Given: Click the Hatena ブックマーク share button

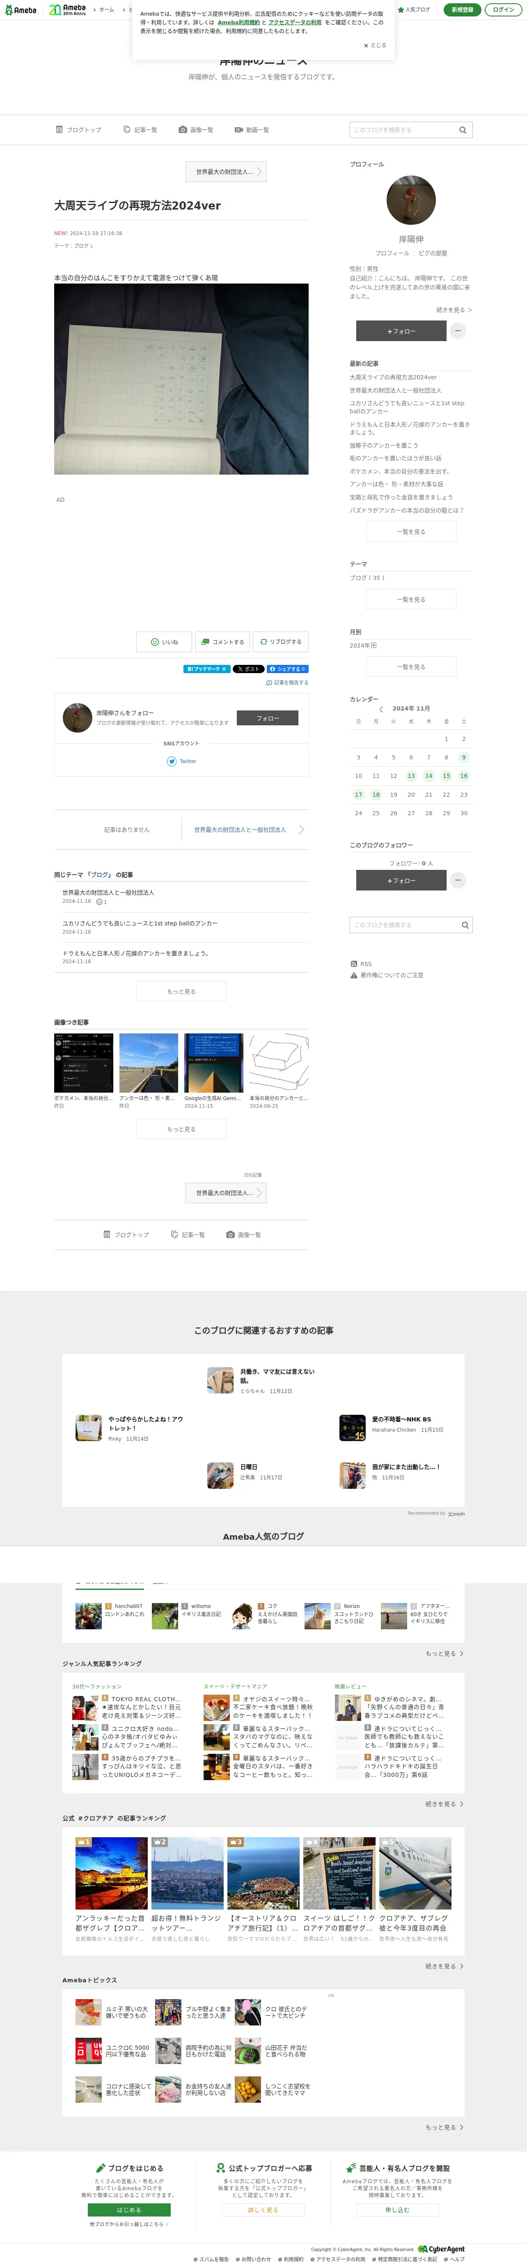Looking at the screenshot, I should tap(206, 669).
